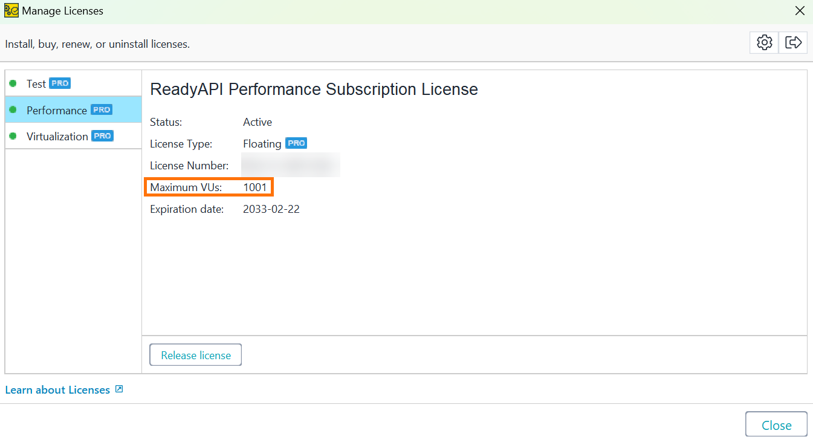This screenshot has height=442, width=813.
Task: Click the export license icon beside the gear
Action: [x=793, y=42]
